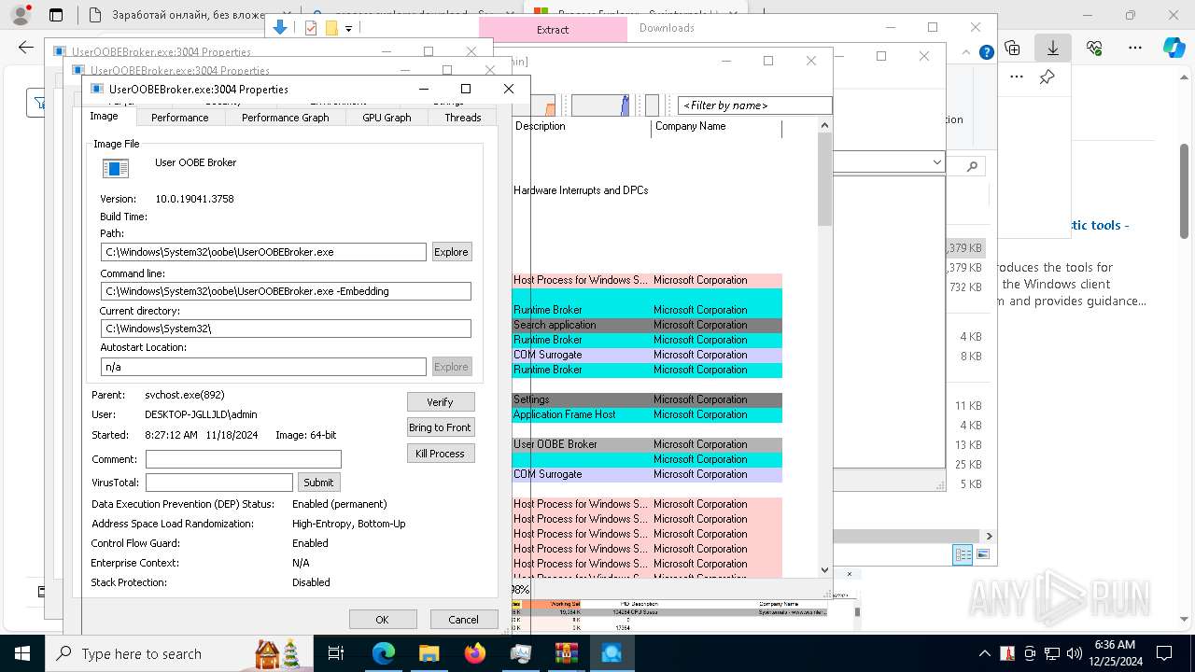Click the Process Explorer taskbar icon
This screenshot has height=672, width=1195.
pyautogui.click(x=612, y=653)
